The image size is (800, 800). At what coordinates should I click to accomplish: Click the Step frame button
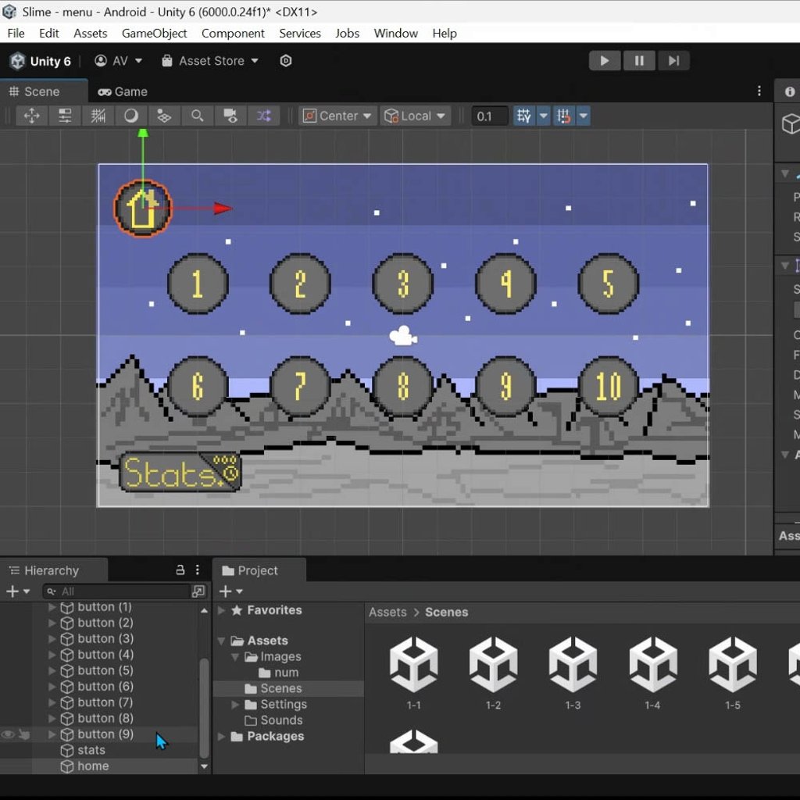(673, 61)
